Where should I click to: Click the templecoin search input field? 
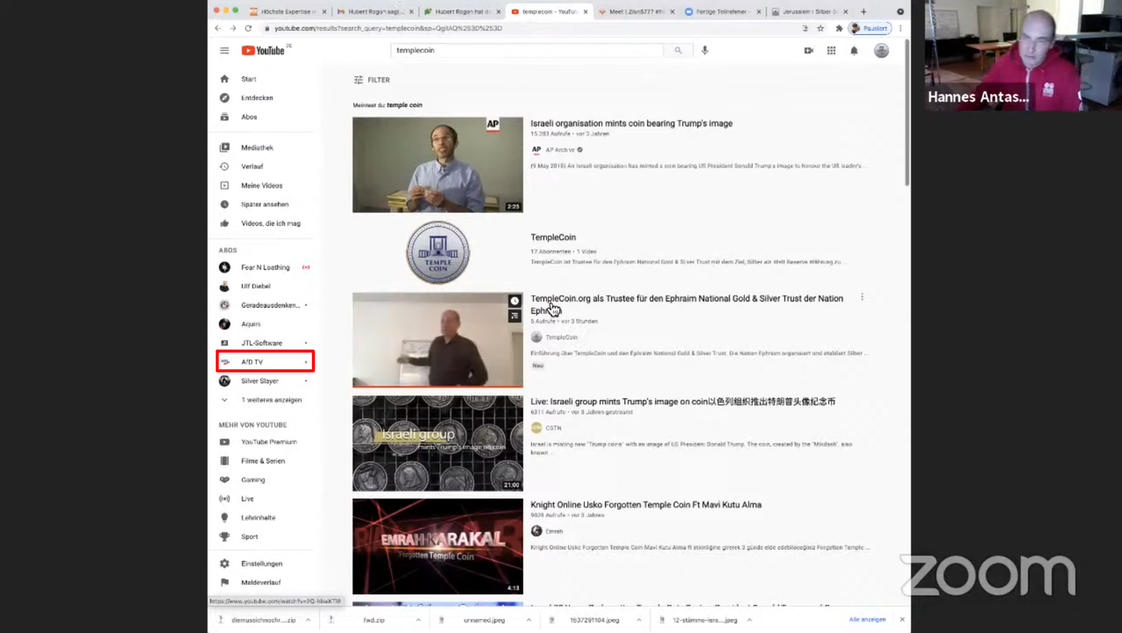tap(527, 51)
